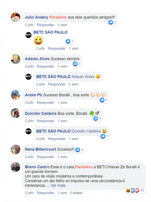Click Responder under Nana Bittencourt's comment
Image resolution: width=151 pixels, height=202 pixels.
point(46,157)
